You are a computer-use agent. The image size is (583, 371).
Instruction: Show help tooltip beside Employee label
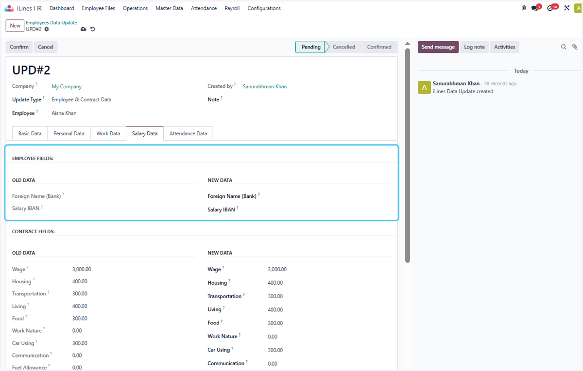click(37, 111)
